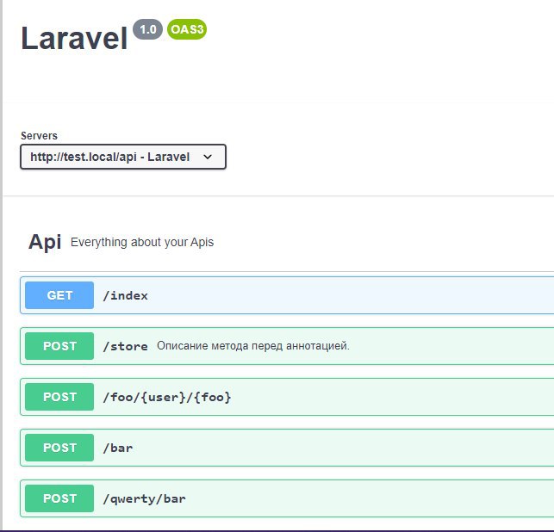Click the POST badge next to /qwerty/bar

[x=59, y=498]
